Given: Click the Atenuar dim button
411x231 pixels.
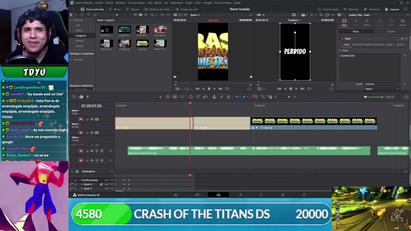Looking at the screenshot, I should 390,97.
